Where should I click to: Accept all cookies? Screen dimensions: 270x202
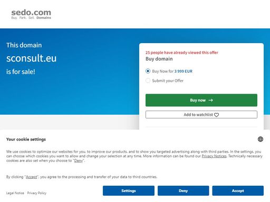pyautogui.click(x=238, y=190)
